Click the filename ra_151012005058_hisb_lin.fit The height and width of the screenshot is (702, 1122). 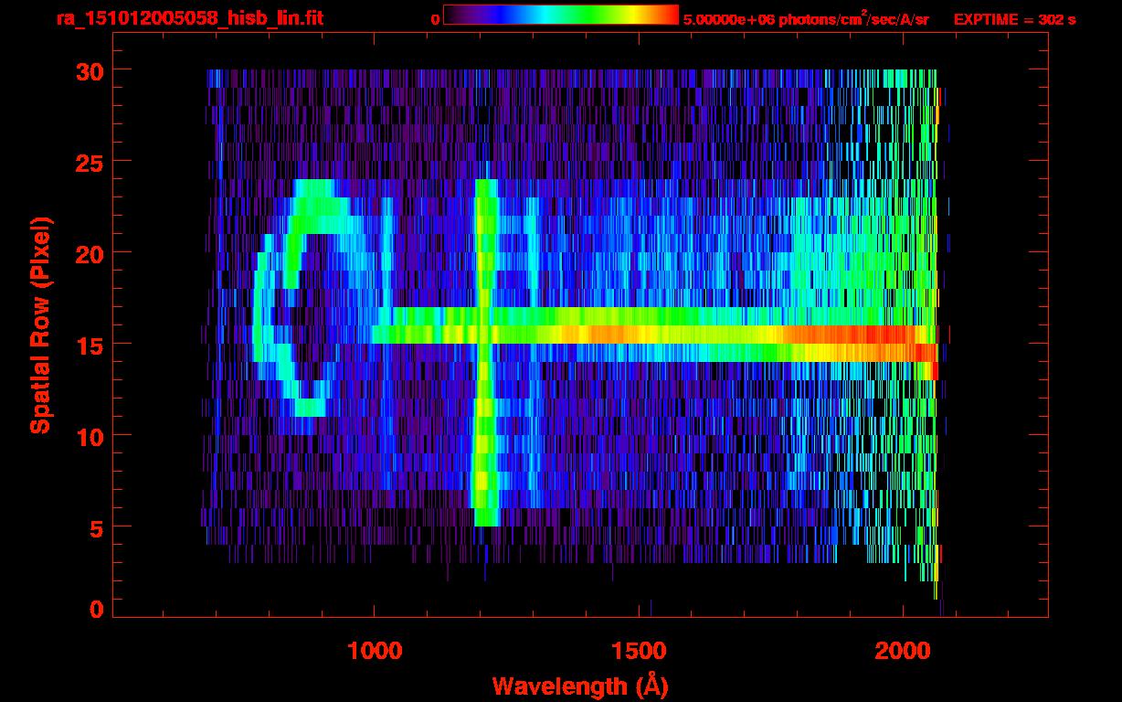189,18
